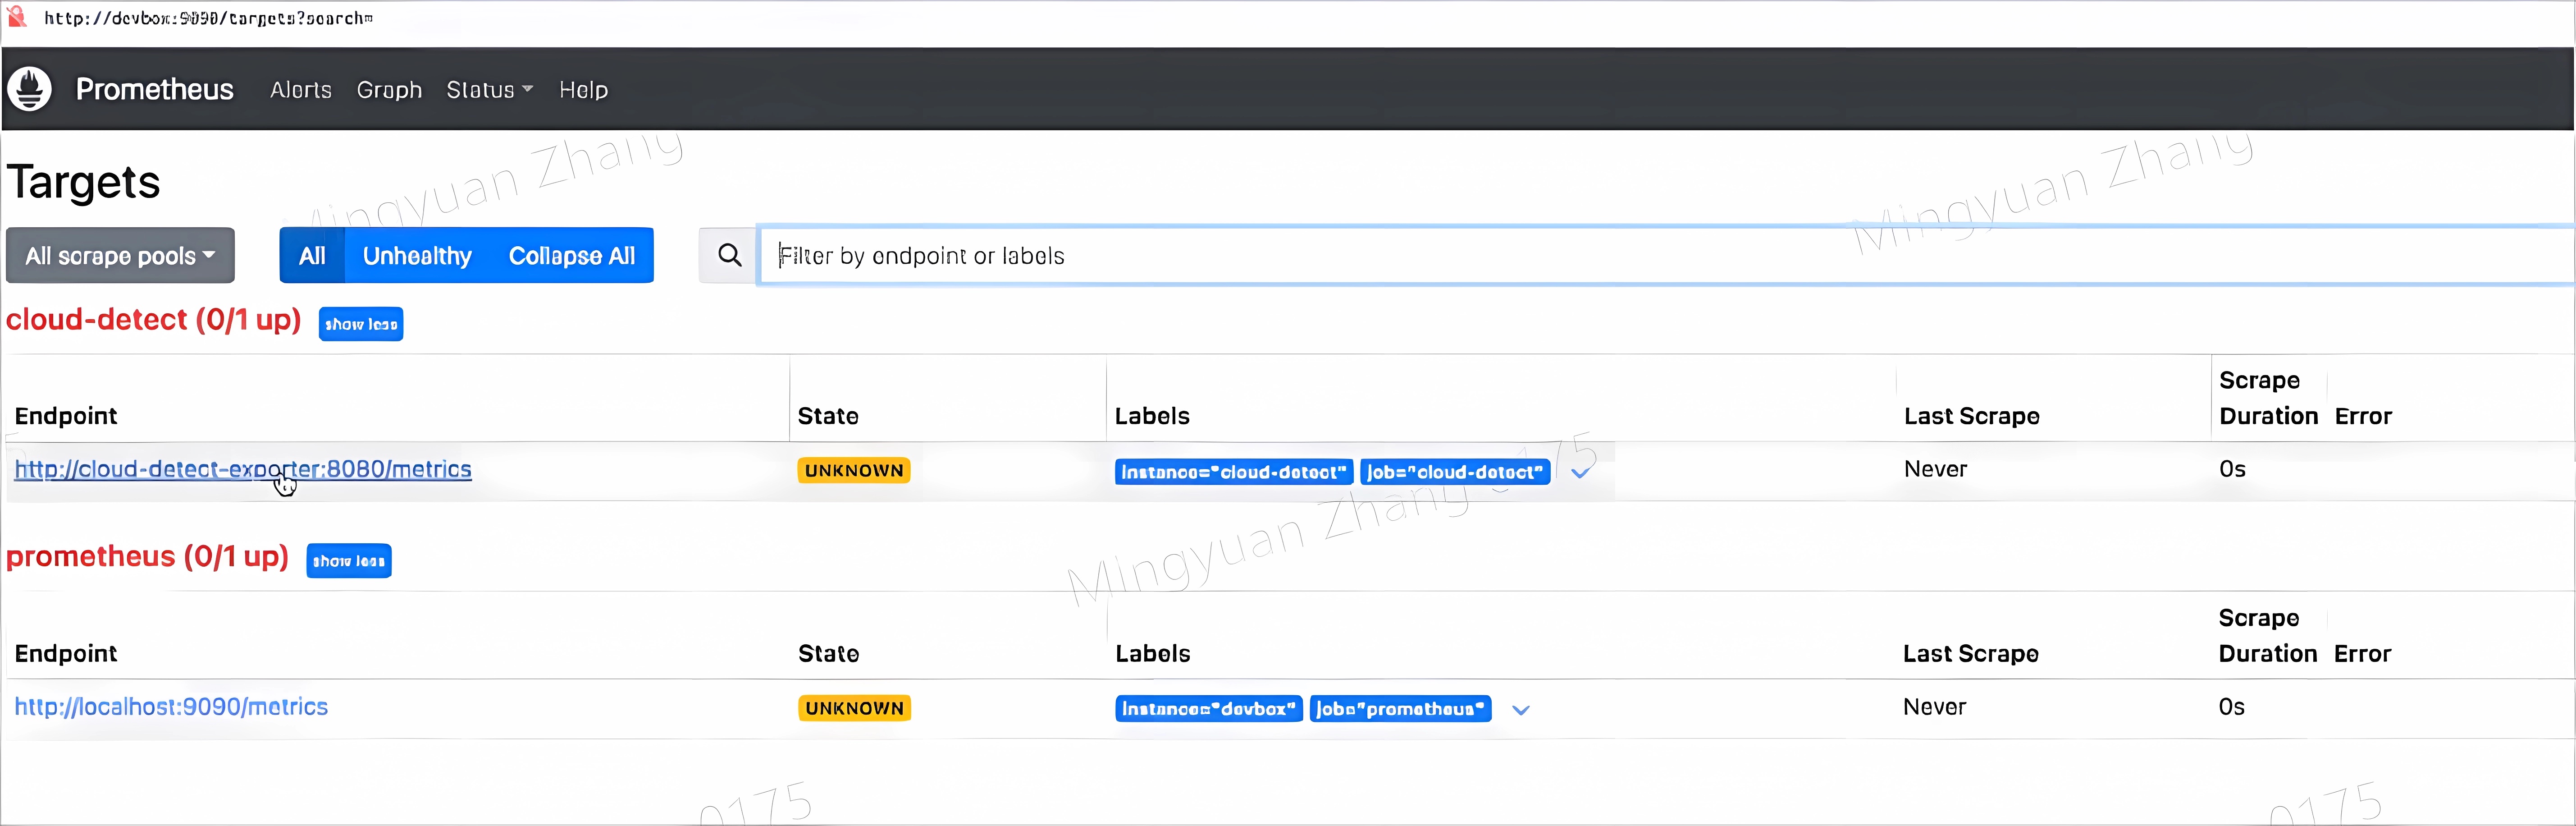Open localhost:9090/metrics endpoint link
This screenshot has width=2576, height=826.
(x=171, y=707)
